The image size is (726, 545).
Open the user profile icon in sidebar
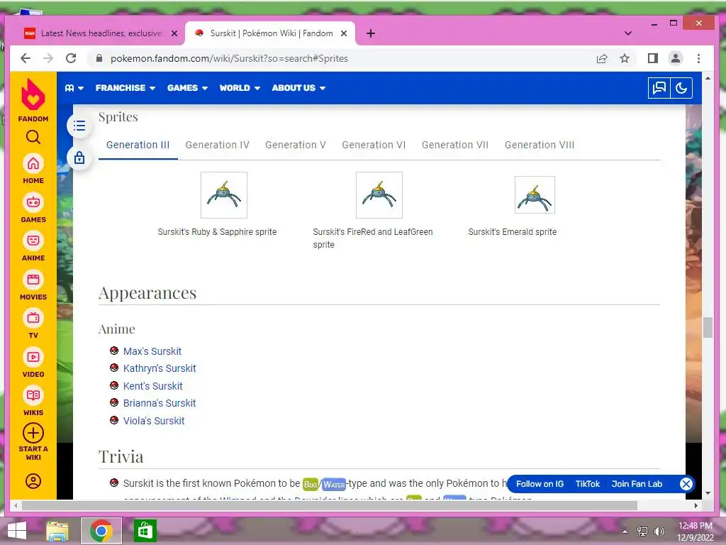33,482
